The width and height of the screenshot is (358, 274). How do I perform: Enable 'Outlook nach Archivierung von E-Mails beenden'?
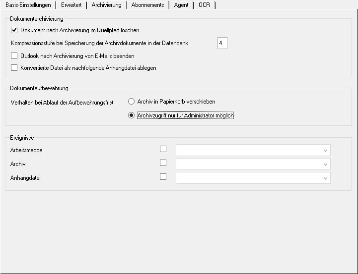click(14, 56)
